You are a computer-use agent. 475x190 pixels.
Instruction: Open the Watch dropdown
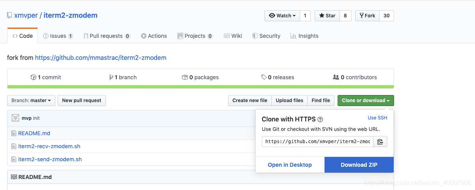pos(282,16)
